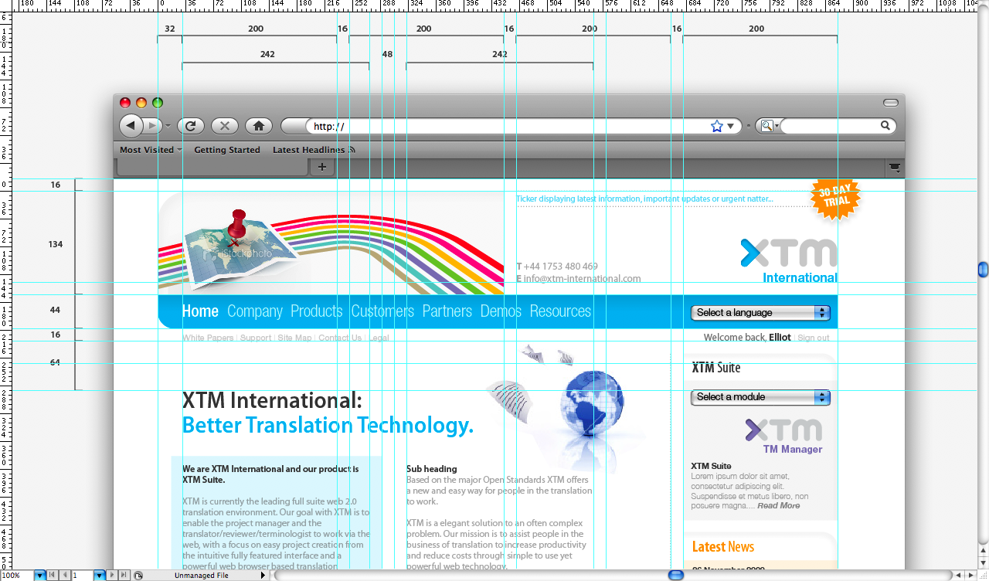
Task: Click the scroll left arrow at bottom
Action: (958, 576)
